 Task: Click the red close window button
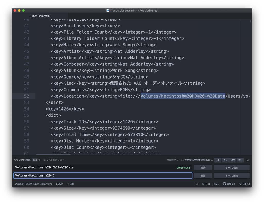15,10
